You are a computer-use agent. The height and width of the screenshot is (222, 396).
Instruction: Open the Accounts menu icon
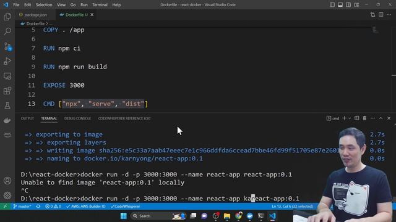(x=7, y=181)
